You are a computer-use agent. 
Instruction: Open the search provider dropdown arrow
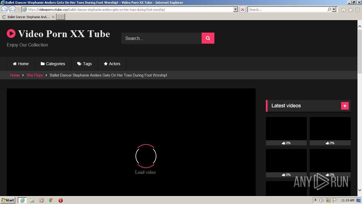pyautogui.click(x=334, y=9)
